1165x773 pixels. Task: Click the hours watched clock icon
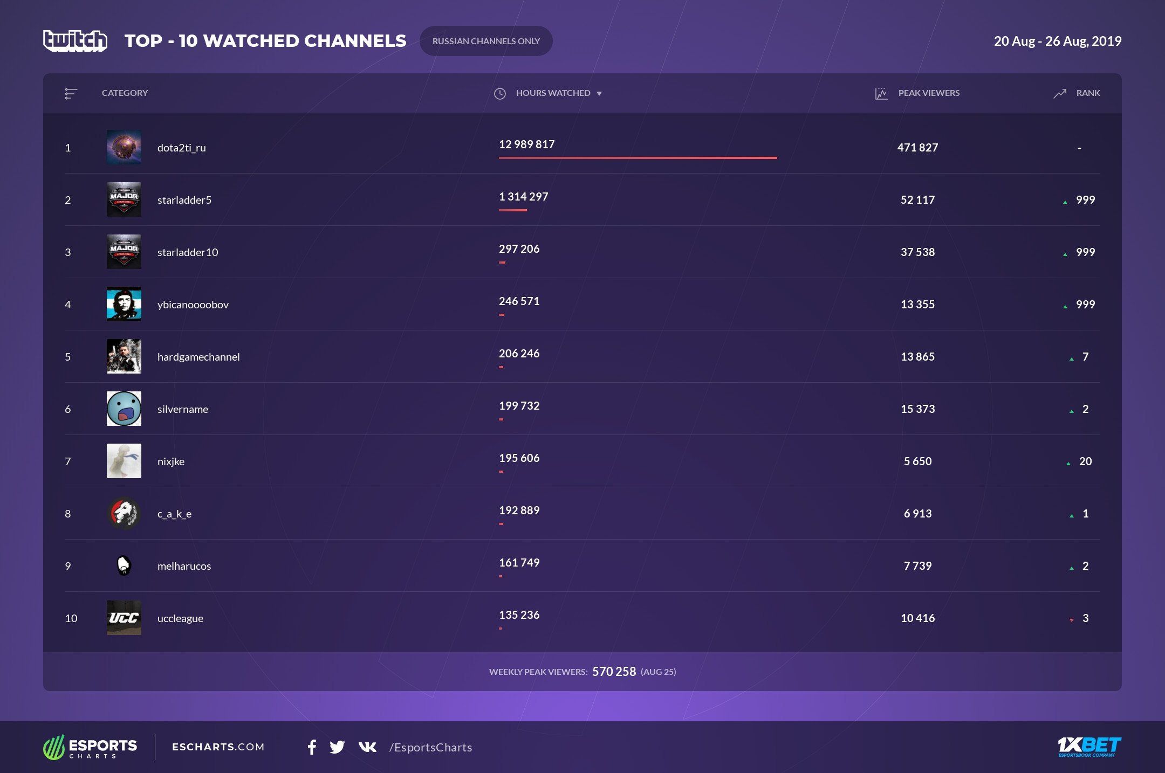coord(500,94)
